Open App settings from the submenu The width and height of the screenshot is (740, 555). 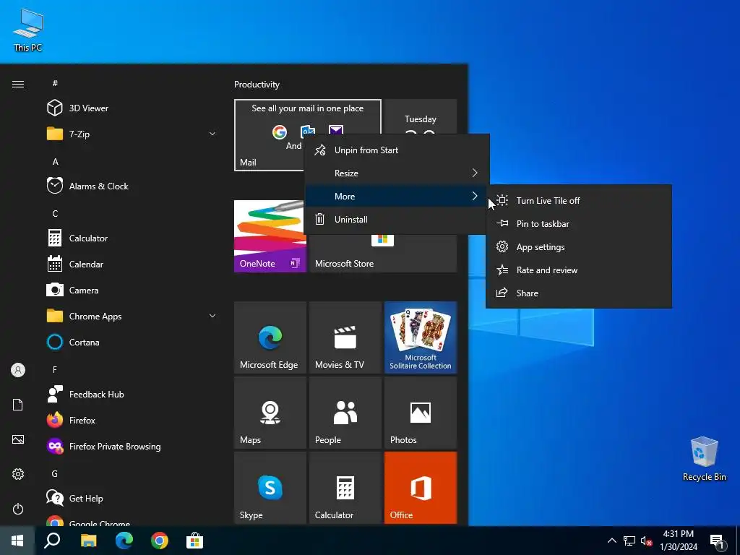(x=579, y=247)
